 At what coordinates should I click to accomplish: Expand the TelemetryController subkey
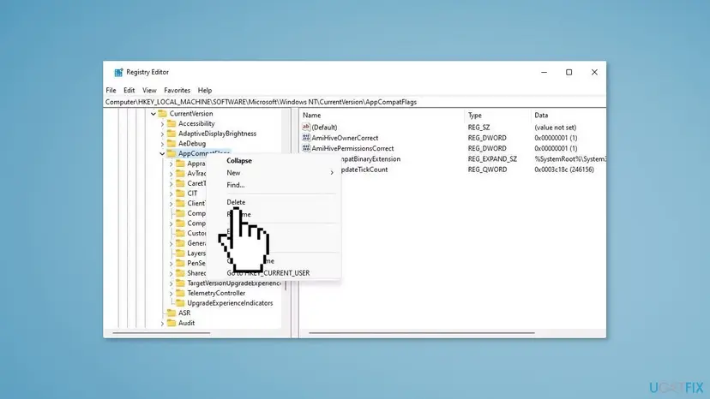point(171,294)
